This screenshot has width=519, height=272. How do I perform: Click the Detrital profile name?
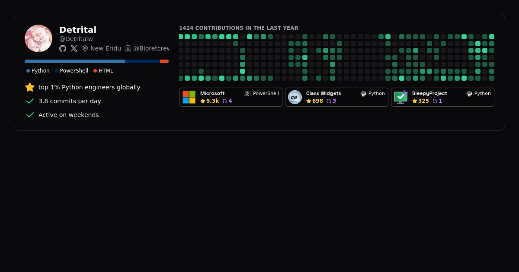click(x=78, y=30)
